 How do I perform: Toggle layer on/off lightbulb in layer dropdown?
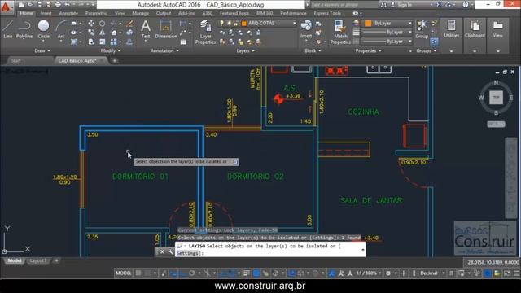pos(222,24)
